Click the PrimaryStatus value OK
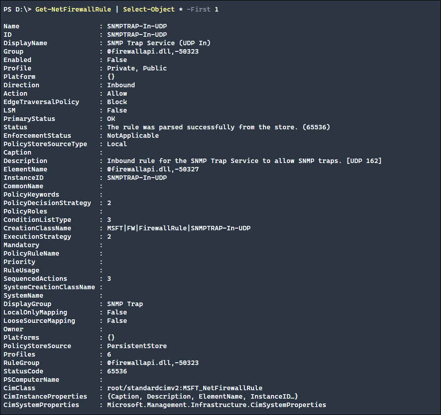Viewport: 441px width, 415px height. 111,119
